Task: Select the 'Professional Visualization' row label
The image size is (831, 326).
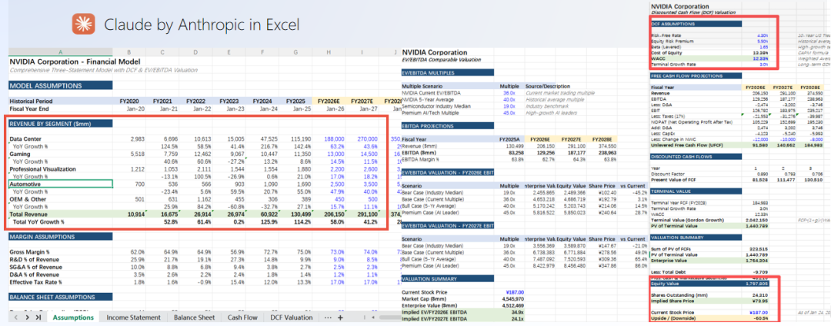Action: [43, 169]
